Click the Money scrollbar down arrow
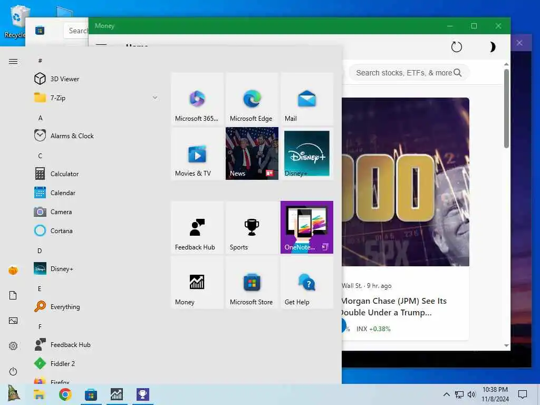Image resolution: width=540 pixels, height=405 pixels. (x=506, y=345)
